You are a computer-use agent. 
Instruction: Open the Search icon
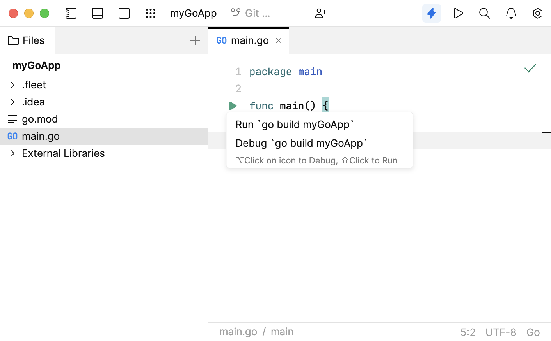(485, 13)
